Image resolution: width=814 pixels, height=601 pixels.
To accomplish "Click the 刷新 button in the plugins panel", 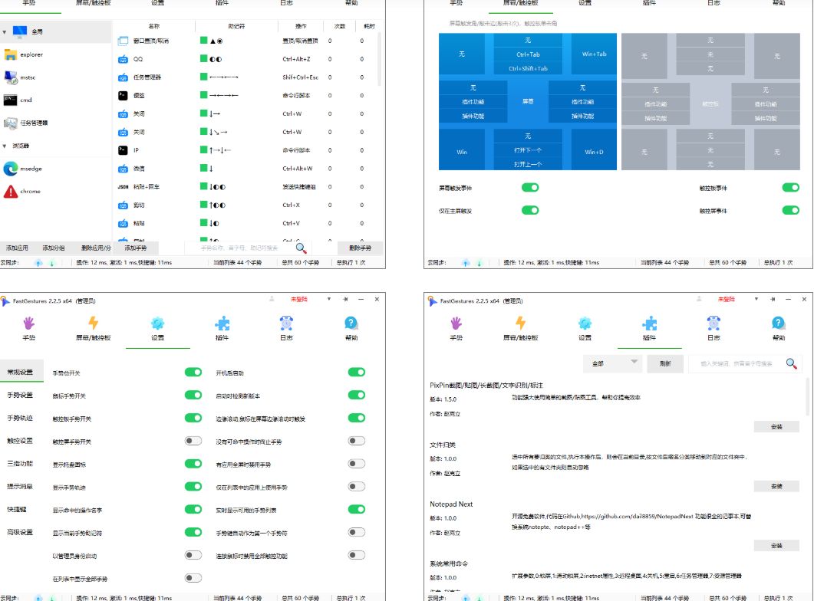I will [664, 364].
